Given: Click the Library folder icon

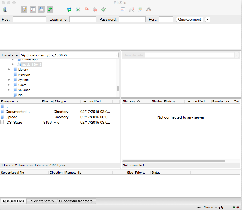Looking at the screenshot, I should [x=15, y=70].
